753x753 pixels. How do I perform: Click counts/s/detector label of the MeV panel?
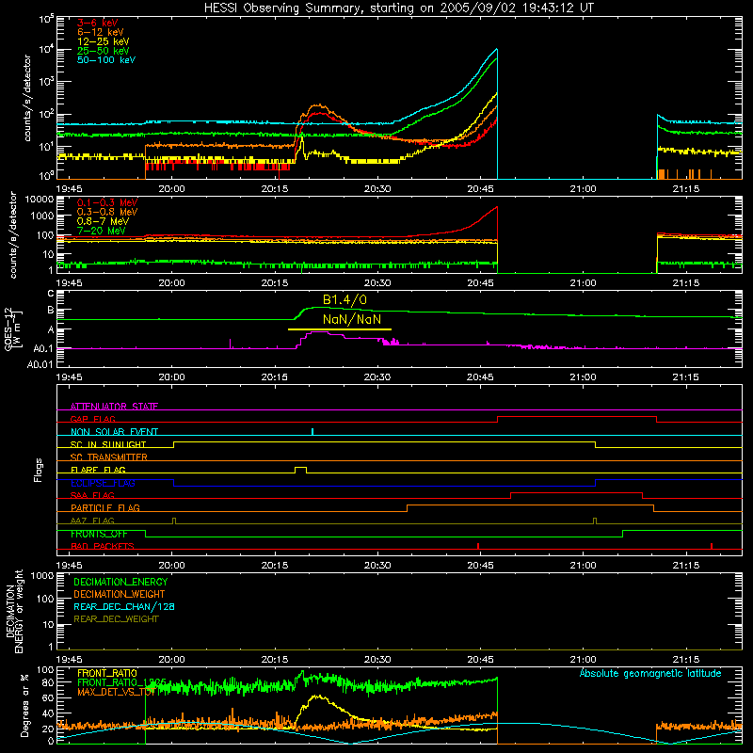pos(13,235)
